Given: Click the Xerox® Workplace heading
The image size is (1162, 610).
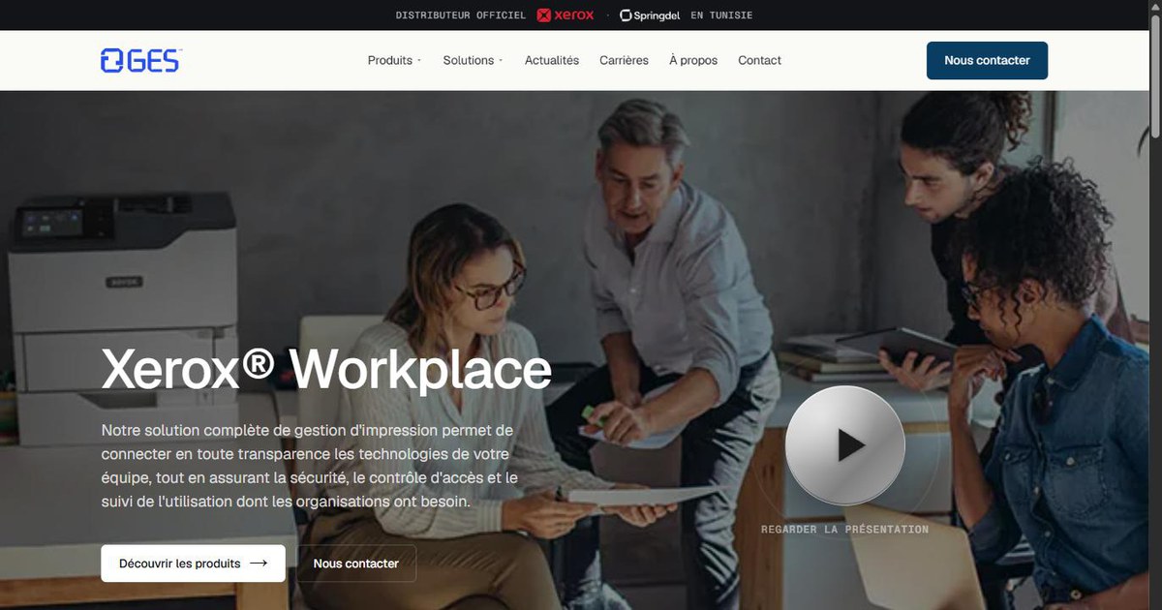Looking at the screenshot, I should click(326, 370).
